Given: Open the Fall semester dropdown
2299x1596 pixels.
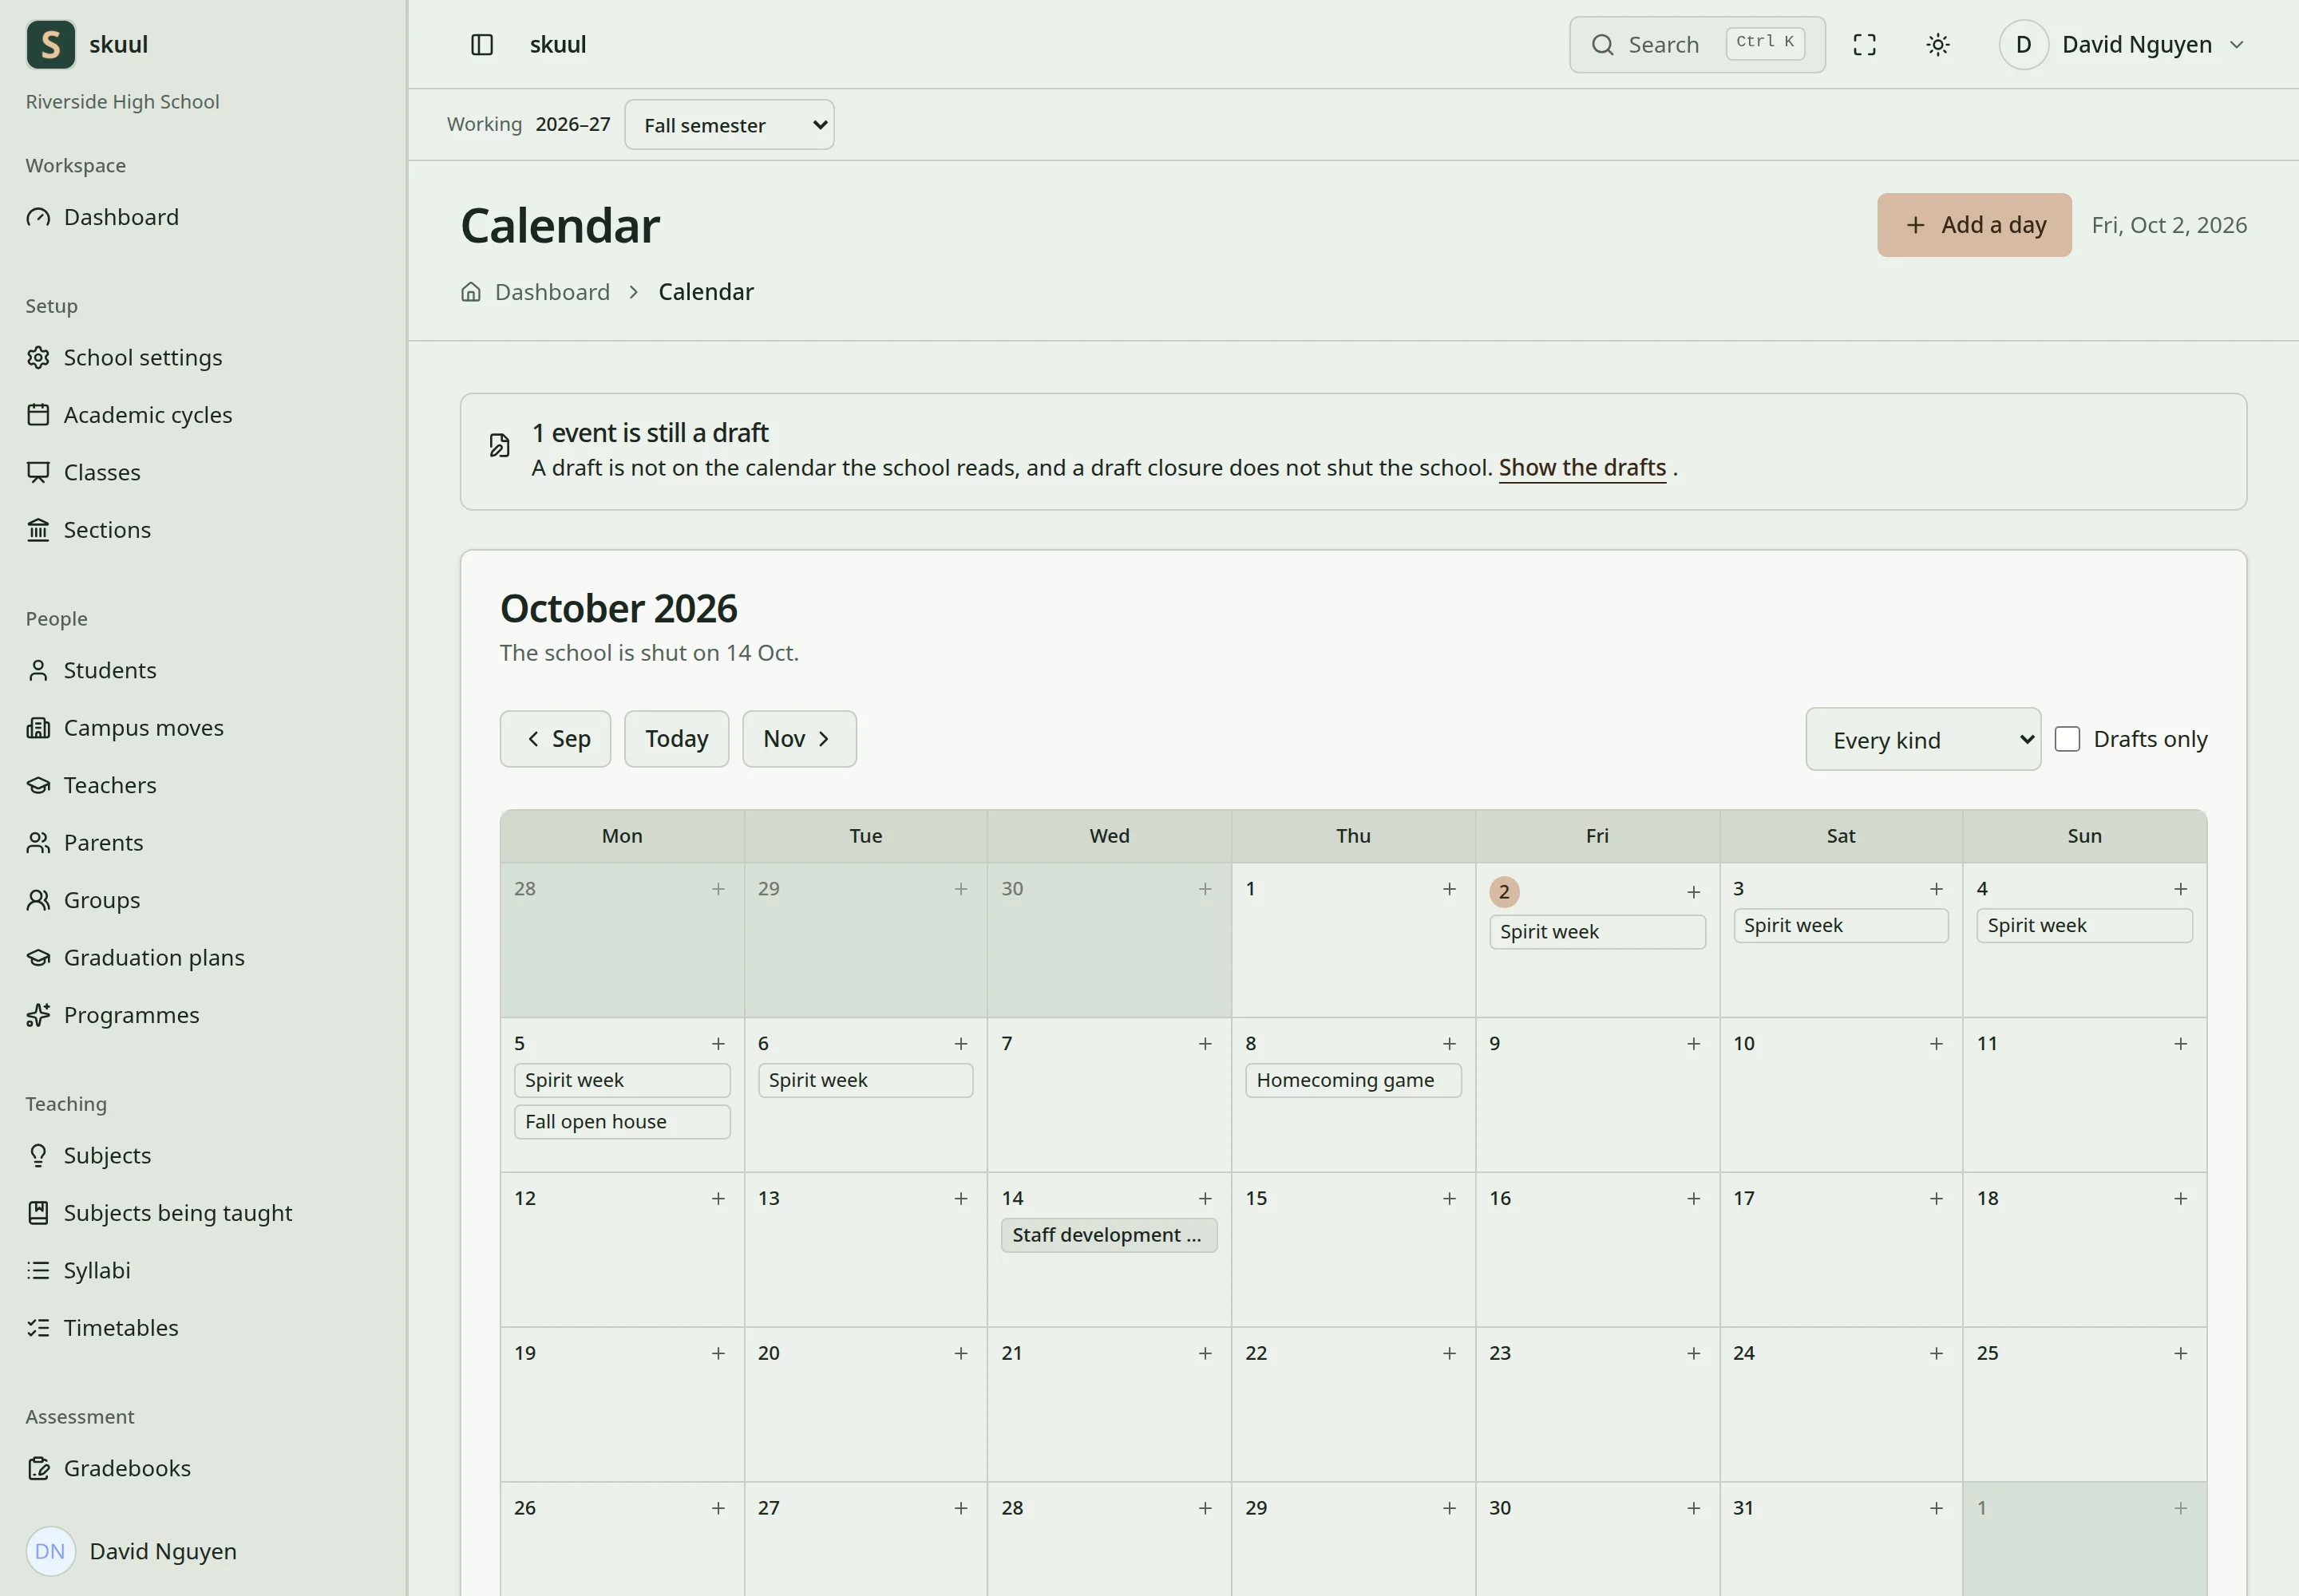Looking at the screenshot, I should [730, 125].
